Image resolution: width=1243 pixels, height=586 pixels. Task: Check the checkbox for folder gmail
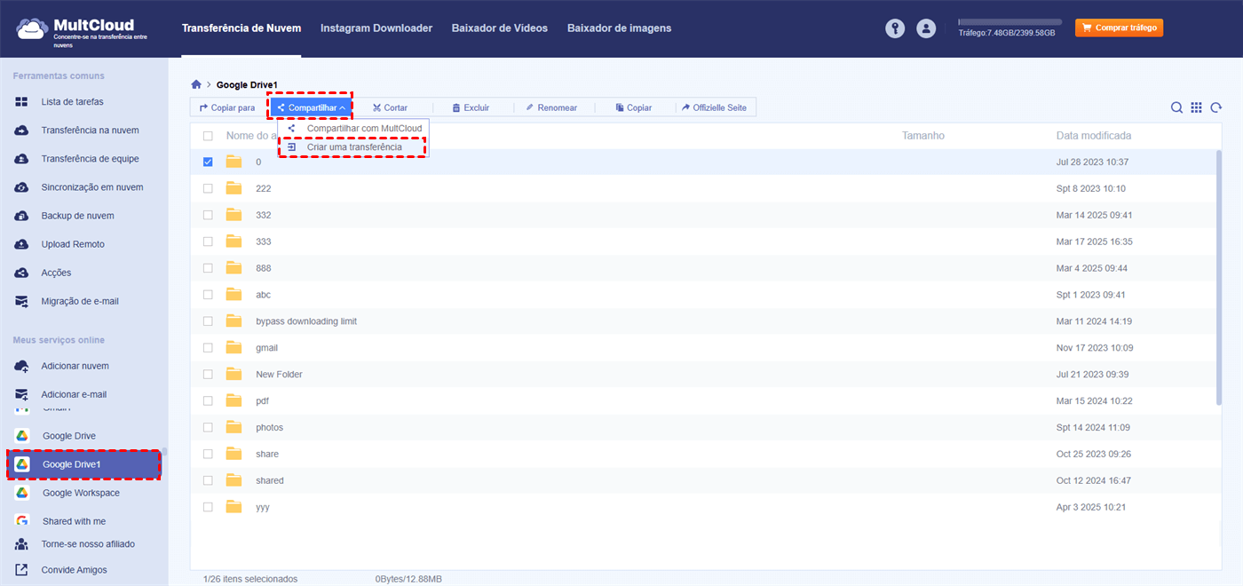[208, 348]
